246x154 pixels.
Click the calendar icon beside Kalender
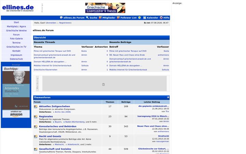point(145,17)
